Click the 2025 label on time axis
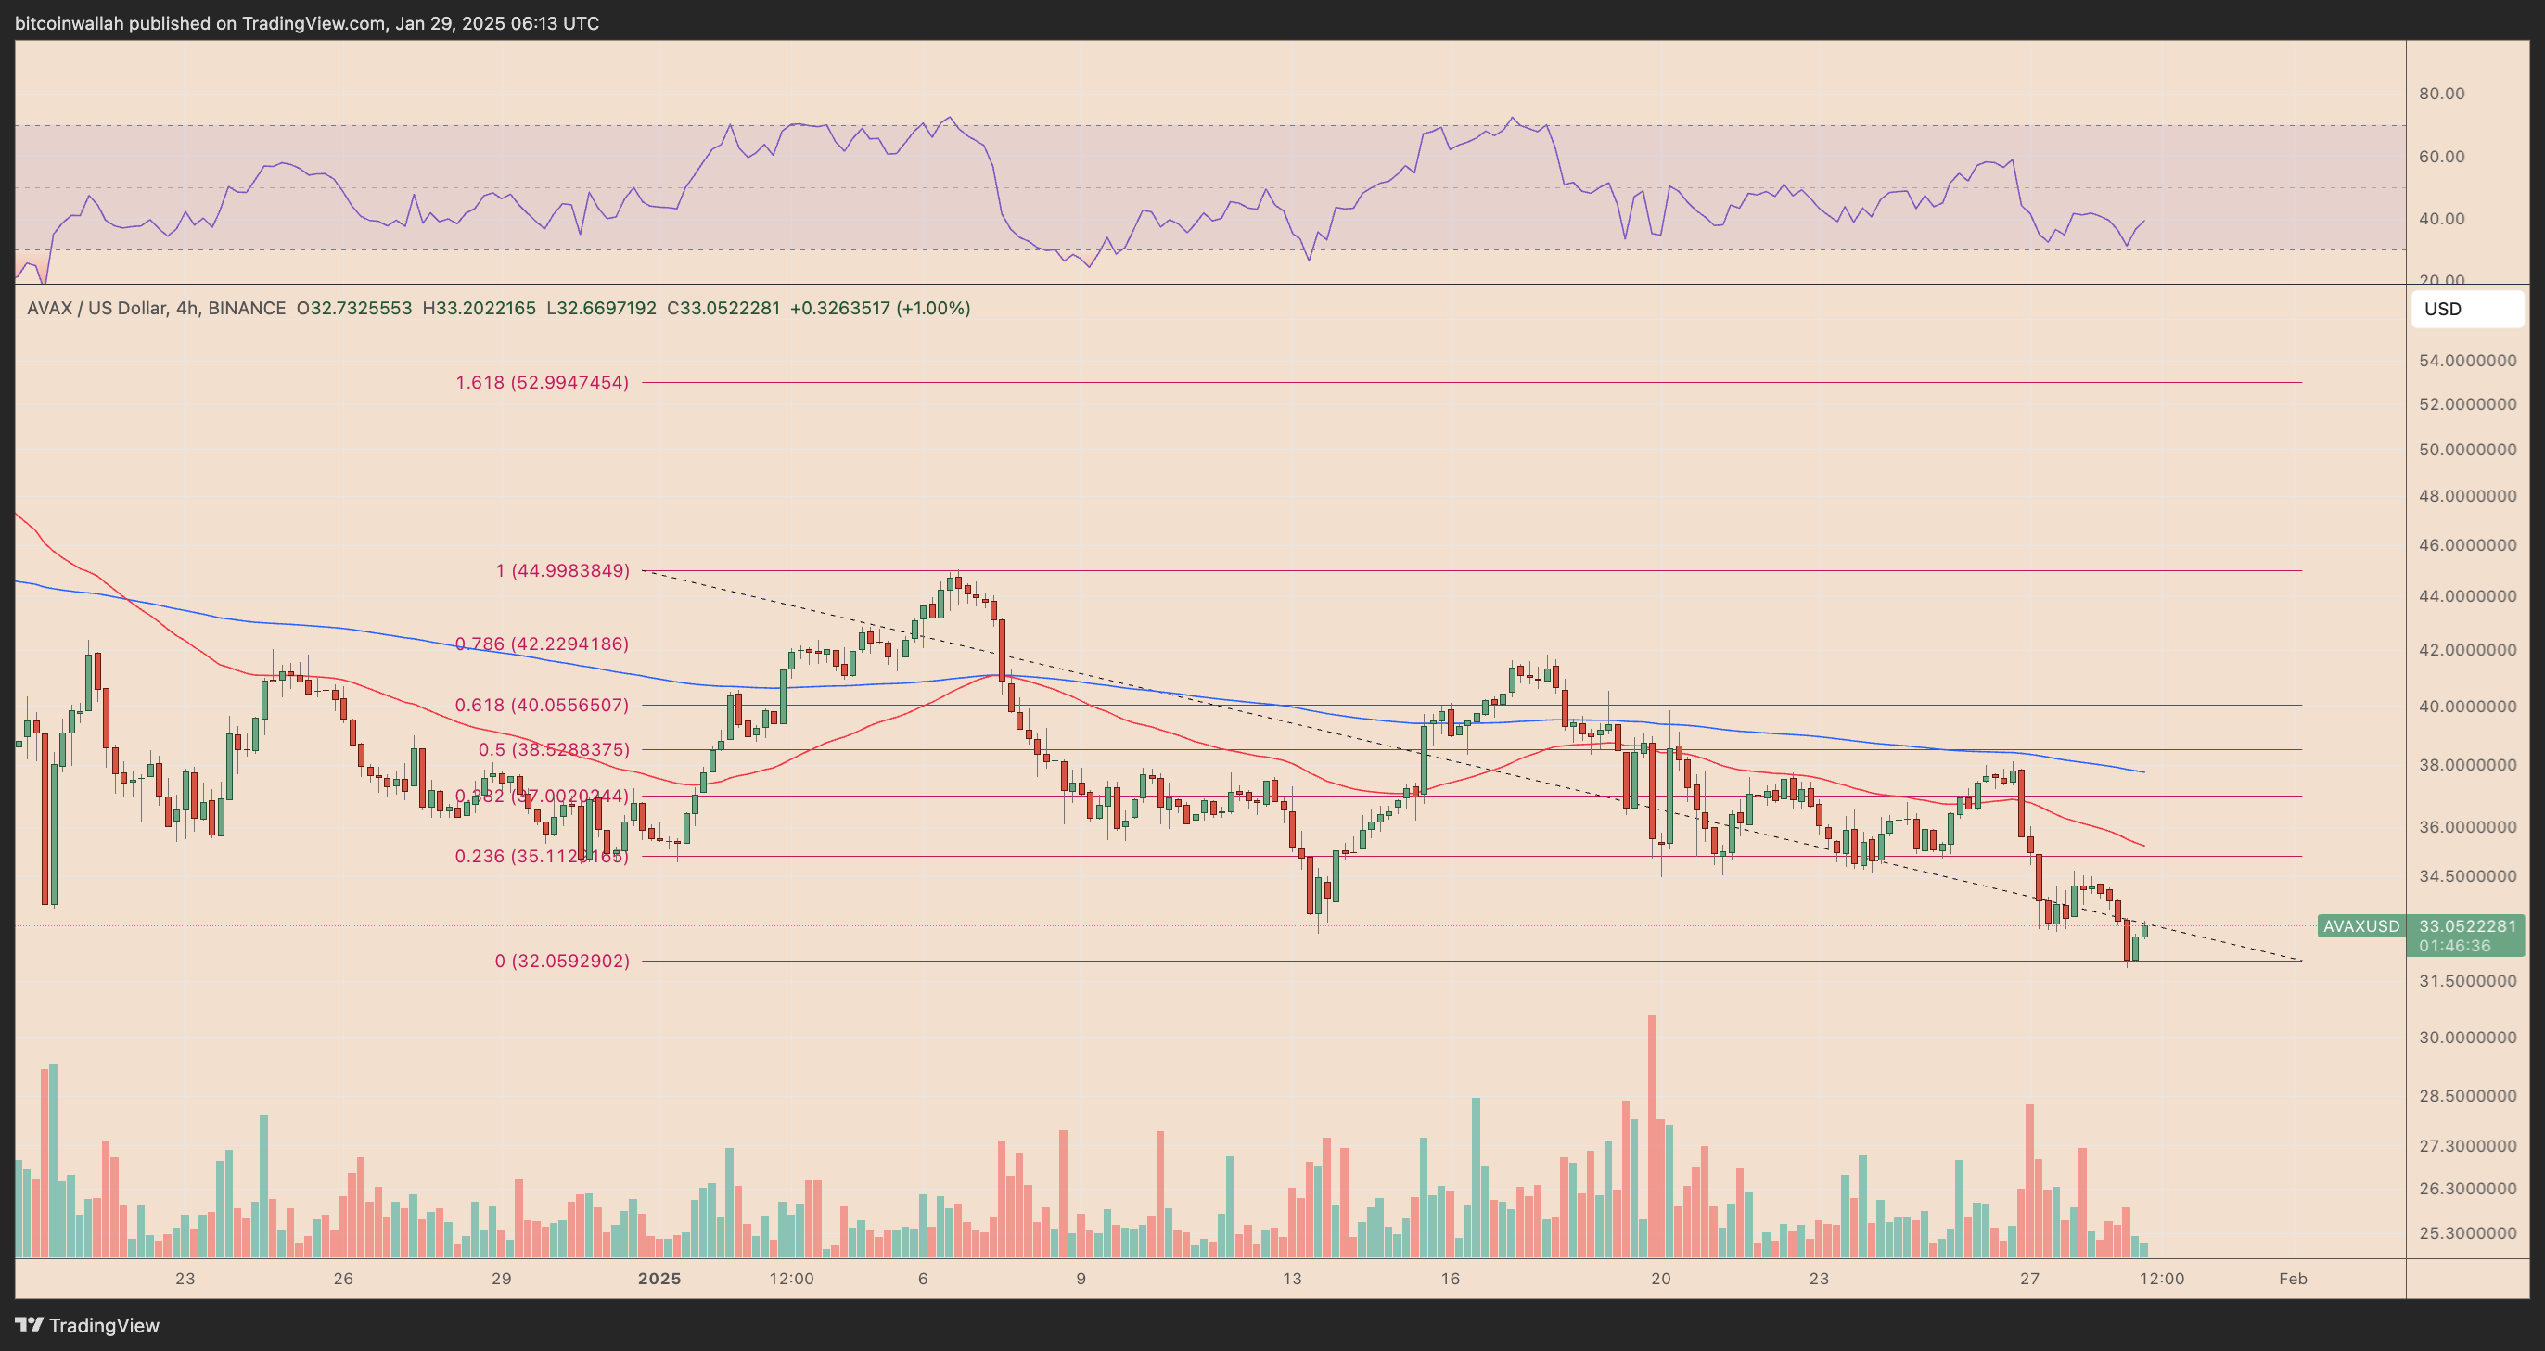 659,1279
